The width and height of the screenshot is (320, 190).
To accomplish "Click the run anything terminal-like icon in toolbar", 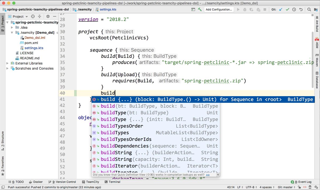I will [193, 9].
